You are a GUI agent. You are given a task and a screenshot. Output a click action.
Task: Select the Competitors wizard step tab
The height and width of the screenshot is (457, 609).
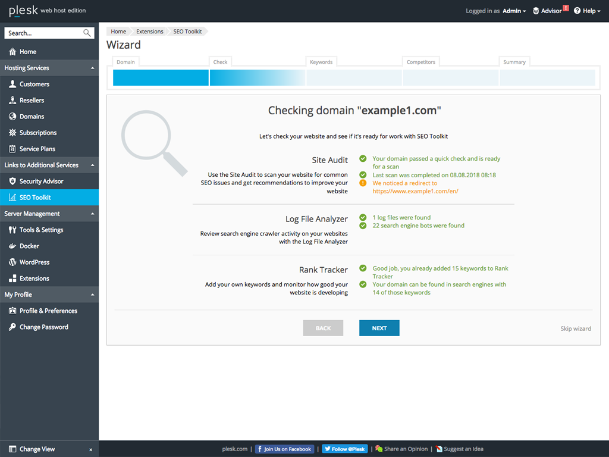pyautogui.click(x=420, y=62)
